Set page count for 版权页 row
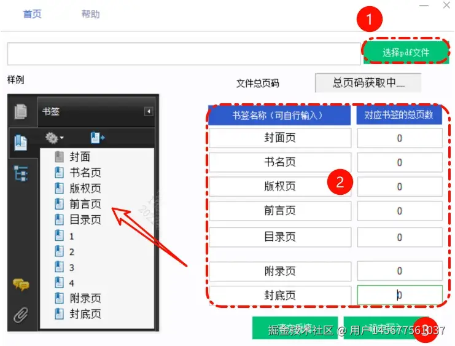The height and width of the screenshot is (346, 455). [400, 186]
